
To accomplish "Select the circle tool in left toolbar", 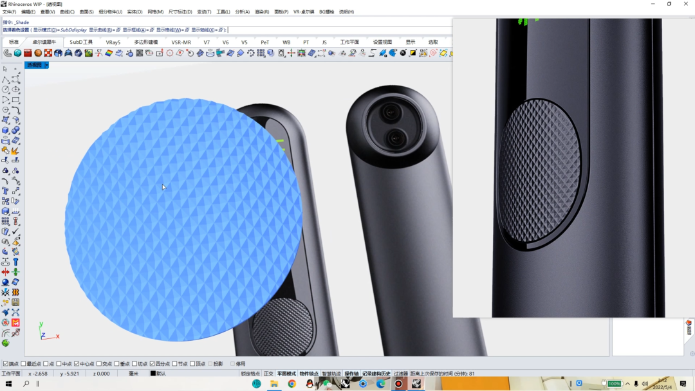I will 5,89.
